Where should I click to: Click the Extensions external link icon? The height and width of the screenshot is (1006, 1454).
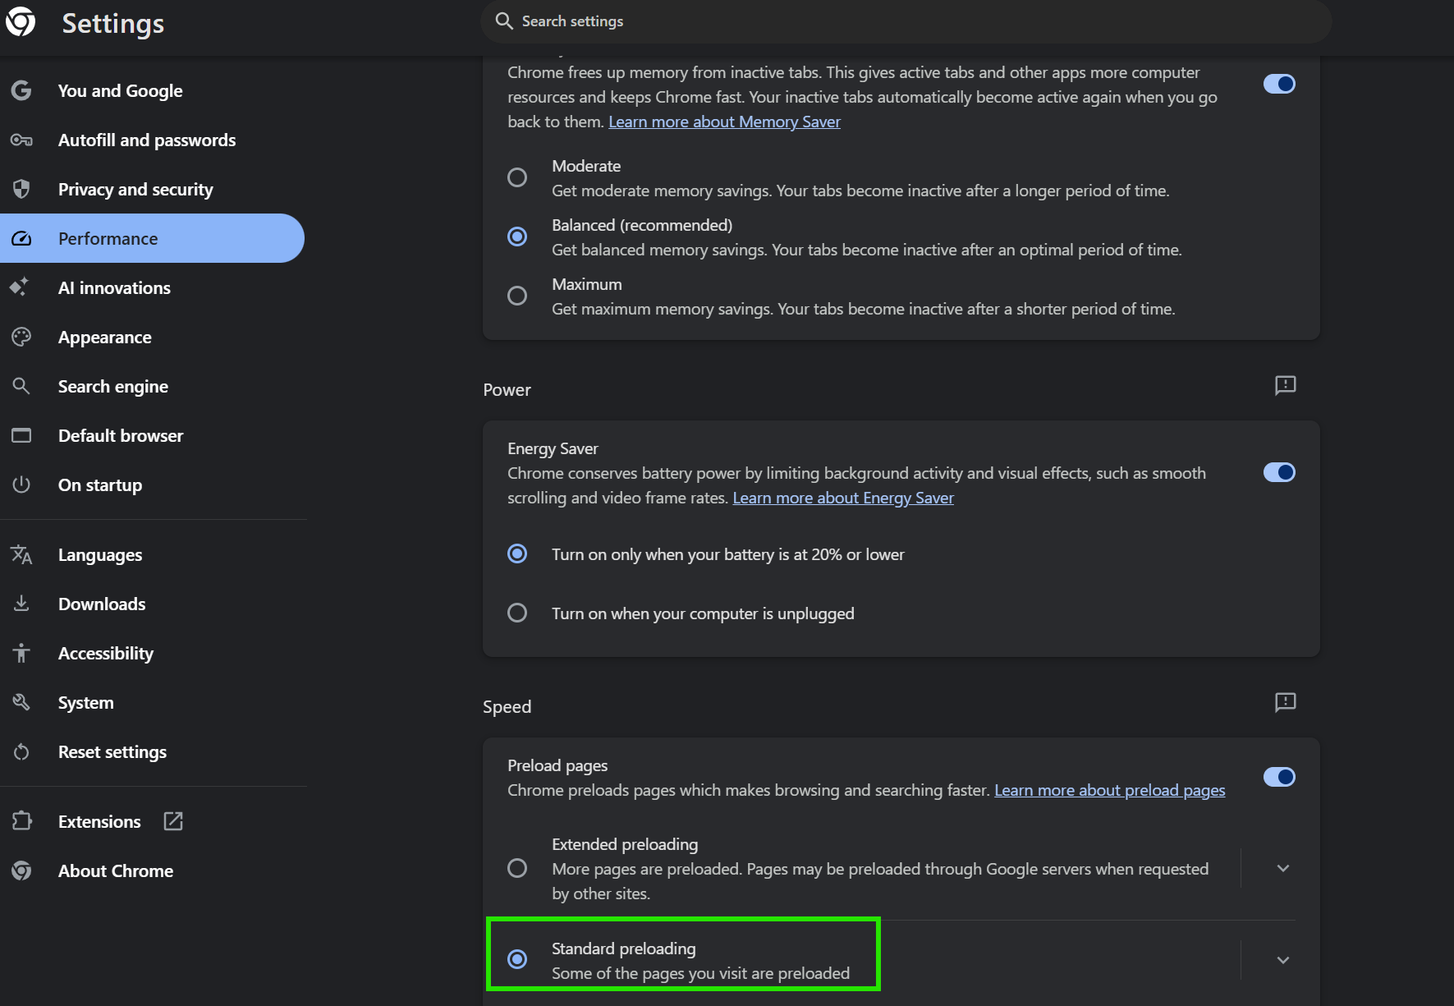[x=173, y=821]
